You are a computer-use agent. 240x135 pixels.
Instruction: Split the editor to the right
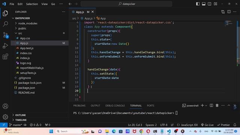click(x=229, y=12)
